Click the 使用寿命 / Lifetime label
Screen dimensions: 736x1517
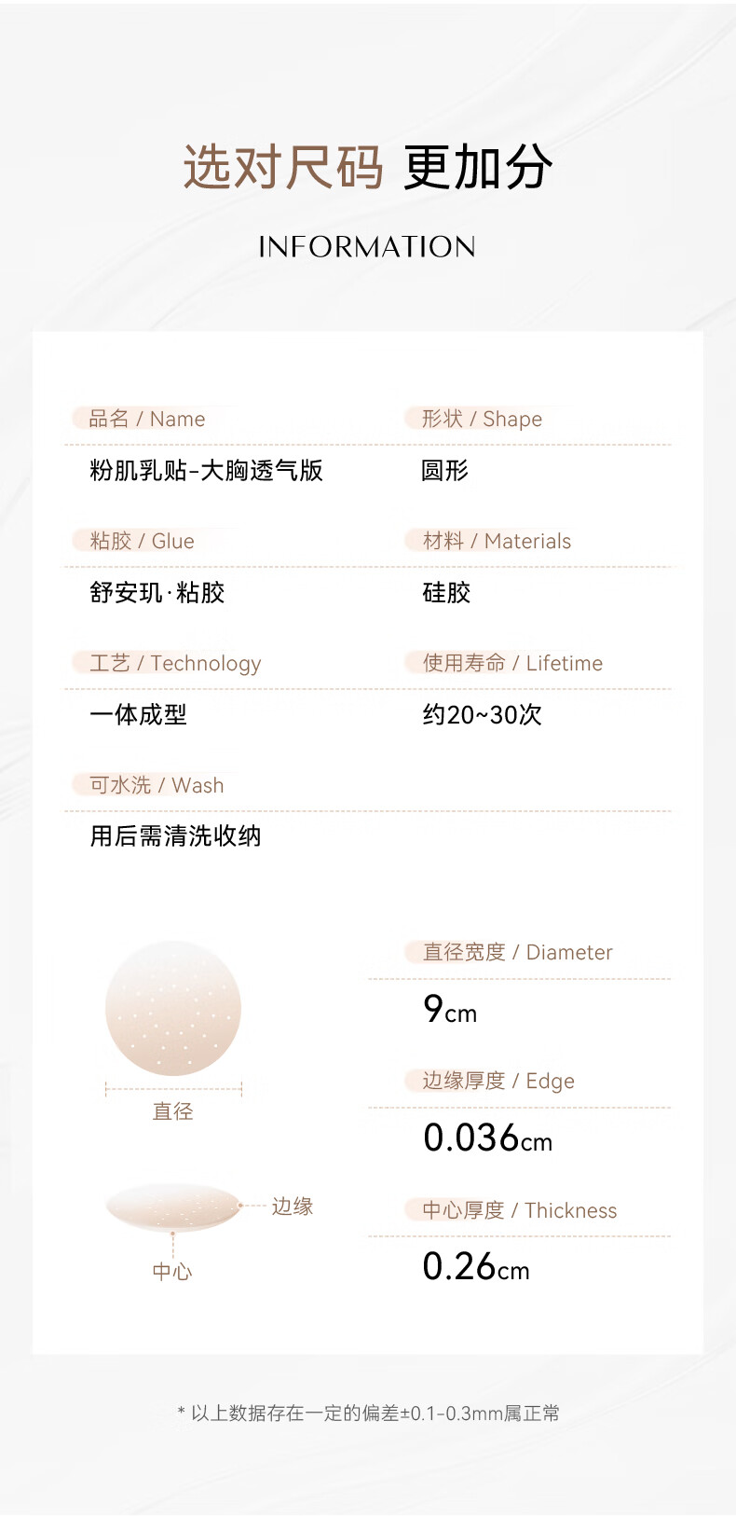pos(512,663)
